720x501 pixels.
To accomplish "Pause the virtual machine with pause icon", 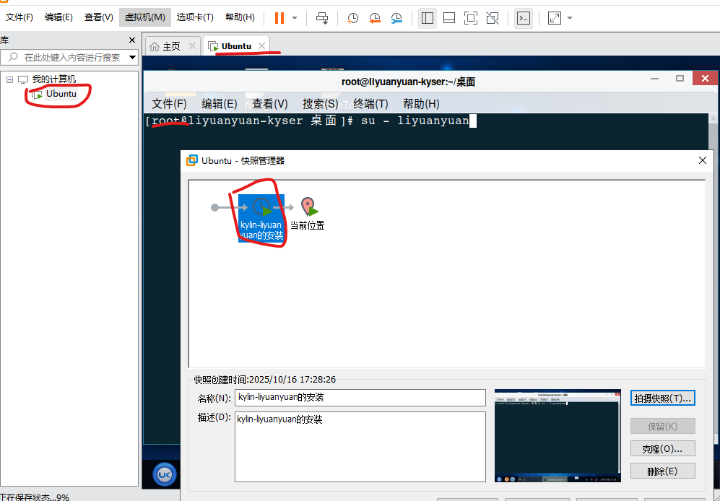I will pyautogui.click(x=279, y=18).
